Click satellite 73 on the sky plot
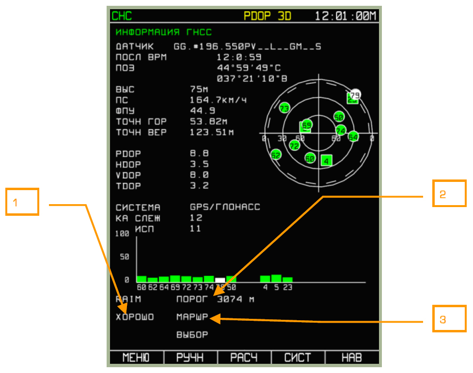 point(284,108)
